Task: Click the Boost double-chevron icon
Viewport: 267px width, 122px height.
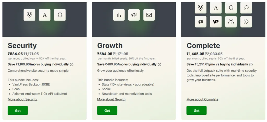Action: click(246, 22)
